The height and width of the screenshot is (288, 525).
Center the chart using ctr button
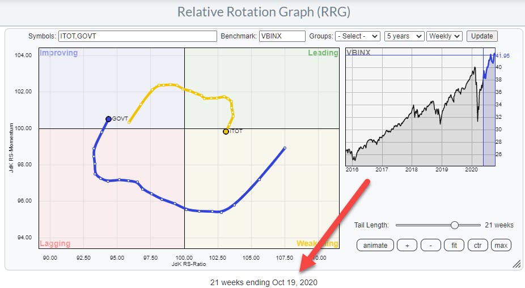click(x=477, y=245)
